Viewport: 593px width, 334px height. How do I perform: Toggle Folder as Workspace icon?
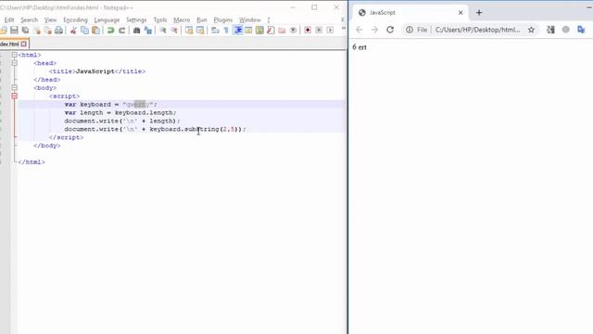[x=282, y=31]
